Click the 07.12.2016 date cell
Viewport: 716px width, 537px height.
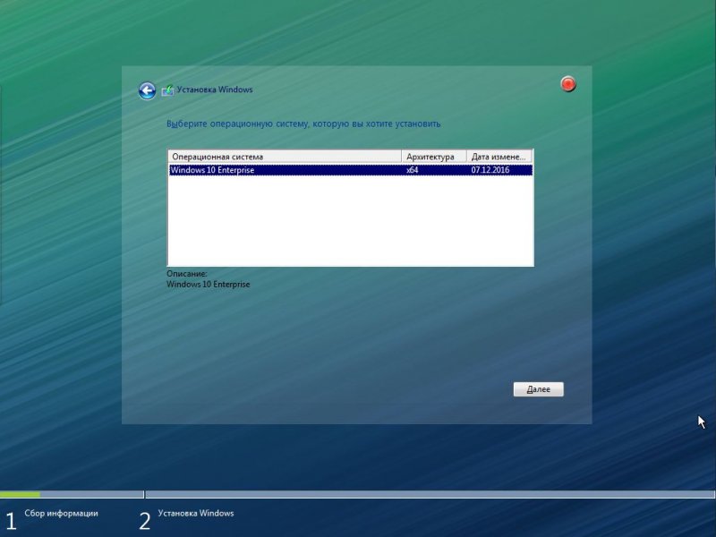coord(490,170)
